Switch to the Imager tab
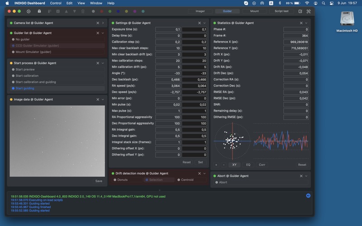The image size is (362, 226). pyautogui.click(x=200, y=11)
